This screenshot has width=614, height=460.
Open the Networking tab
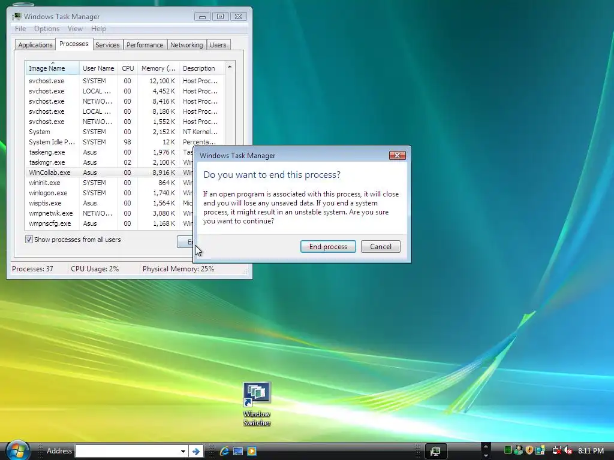(x=186, y=45)
